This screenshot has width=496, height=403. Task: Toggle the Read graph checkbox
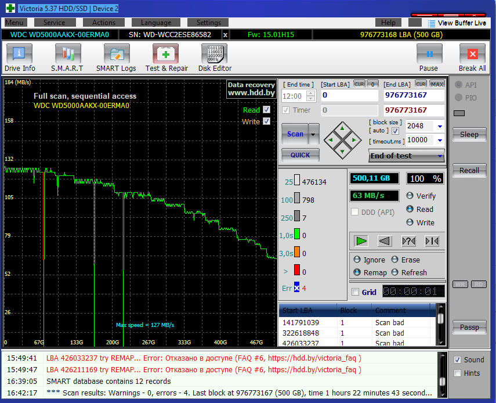(x=266, y=110)
